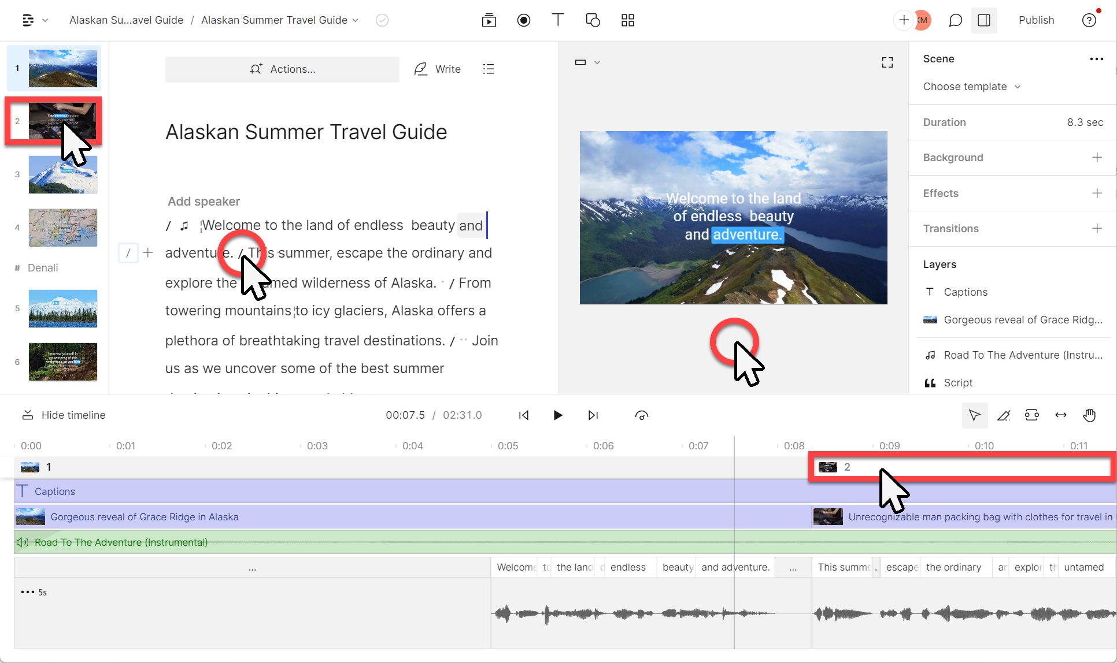Click the Denali marker heading
The height and width of the screenshot is (663, 1117).
[x=43, y=268]
